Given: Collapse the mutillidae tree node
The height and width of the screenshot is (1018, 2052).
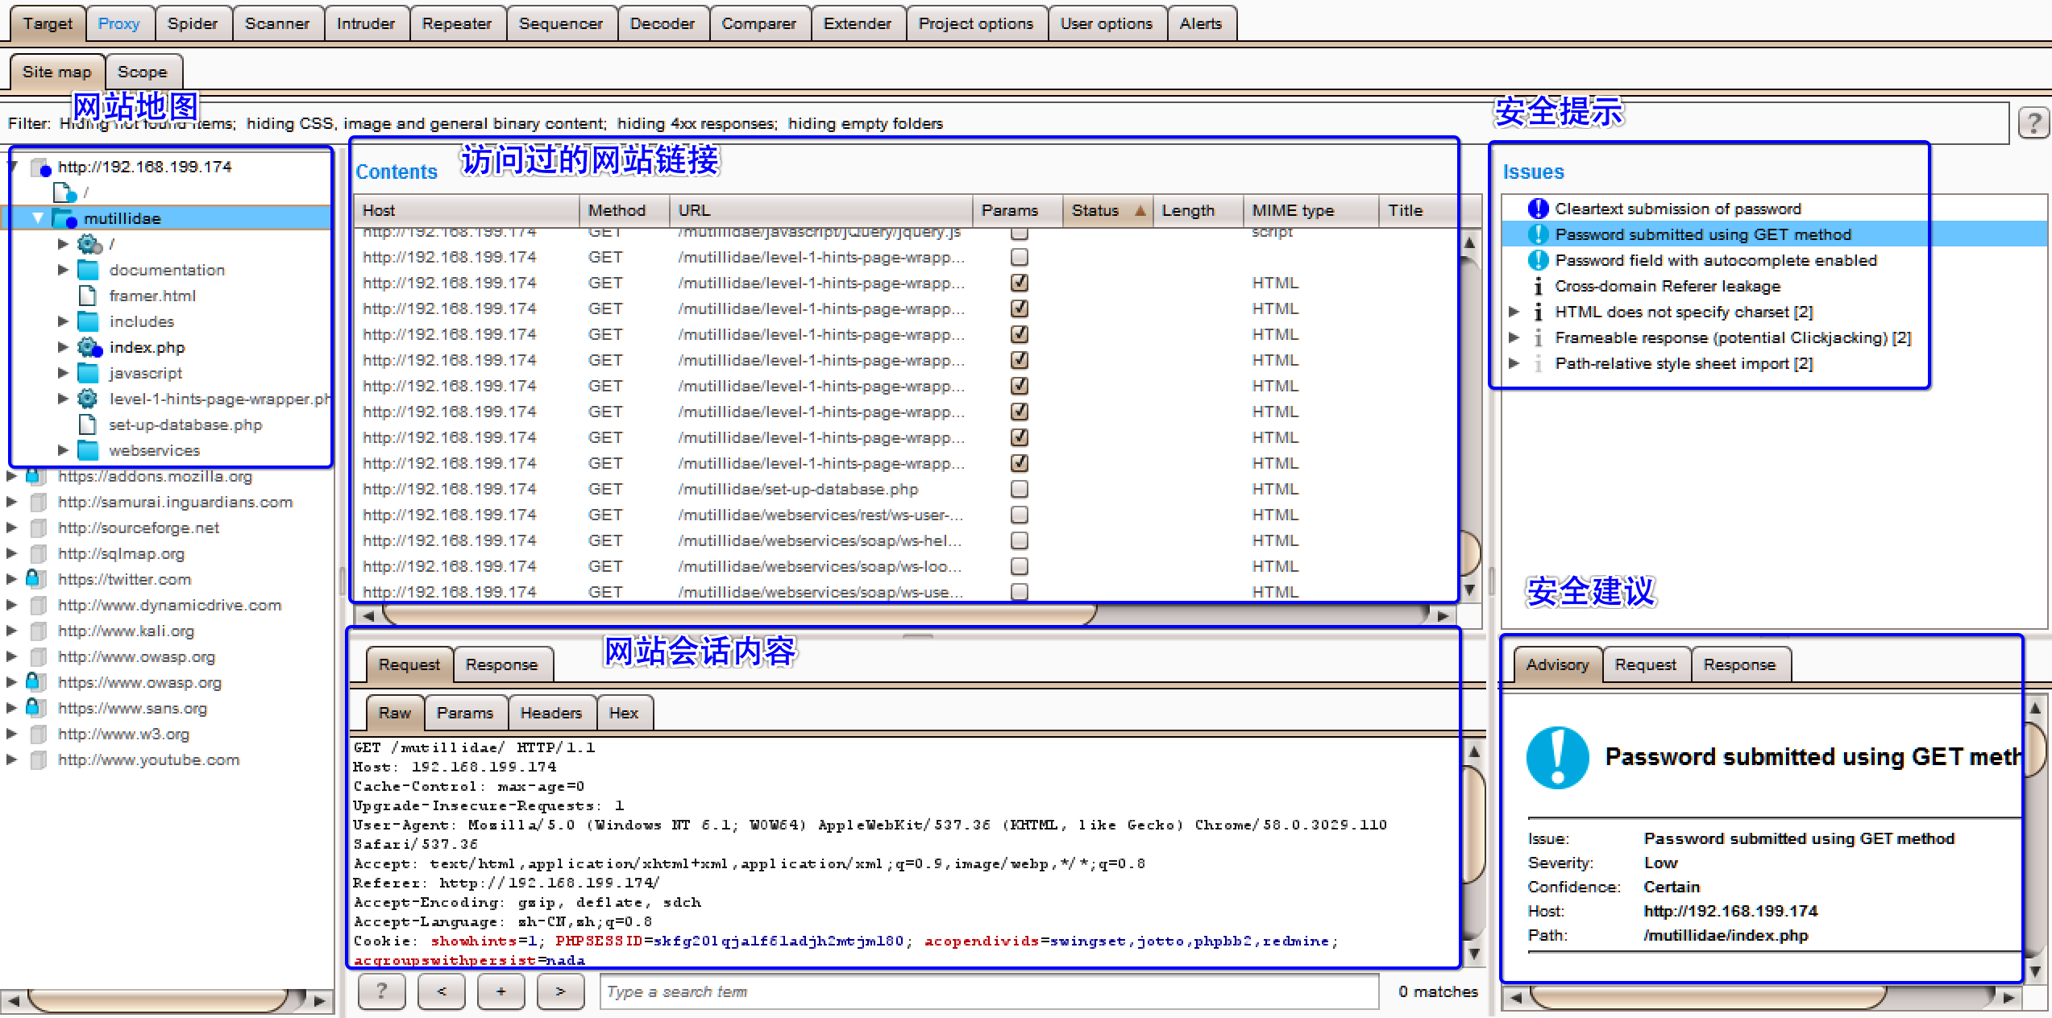Looking at the screenshot, I should tap(37, 217).
